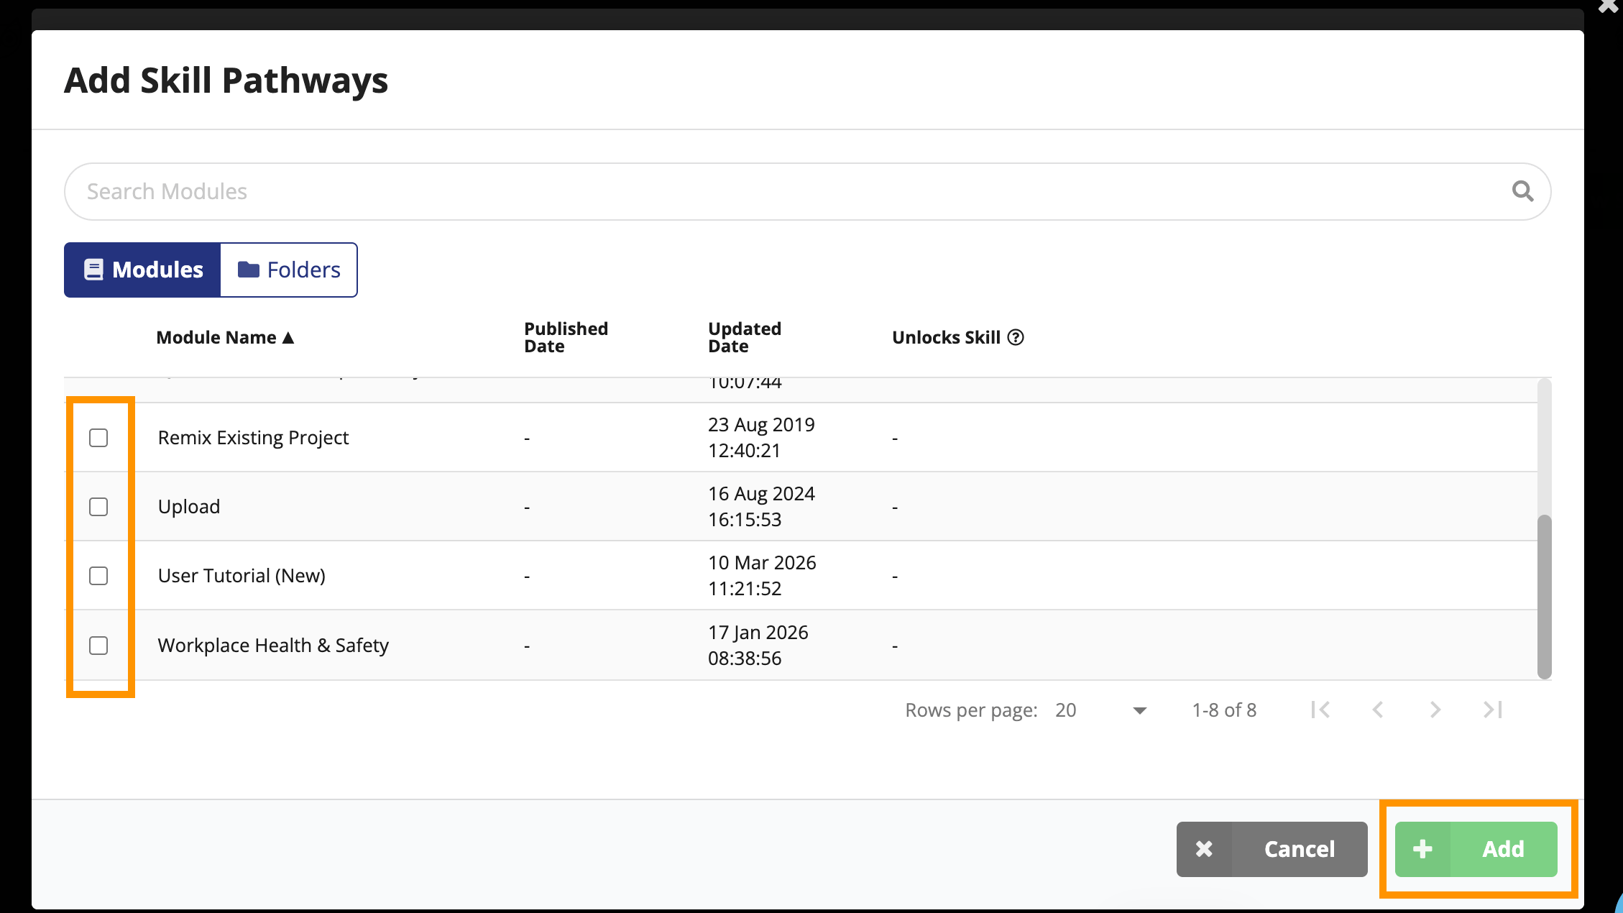The width and height of the screenshot is (1623, 913).
Task: Click the Unlocks Skill help icon
Action: 1016,337
